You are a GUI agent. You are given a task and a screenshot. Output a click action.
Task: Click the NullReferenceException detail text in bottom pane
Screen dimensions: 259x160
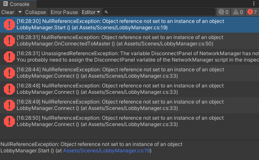(x=91, y=144)
